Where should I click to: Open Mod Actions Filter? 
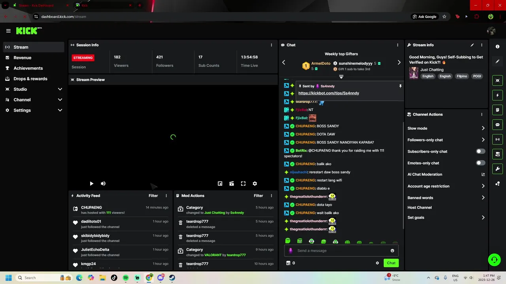pyautogui.click(x=258, y=196)
